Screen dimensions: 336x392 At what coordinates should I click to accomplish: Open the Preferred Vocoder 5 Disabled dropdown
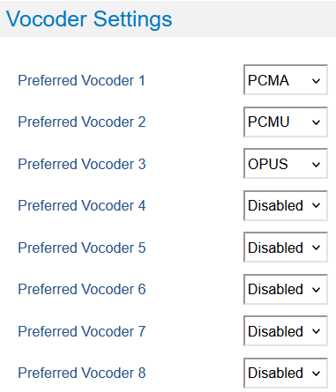(286, 248)
